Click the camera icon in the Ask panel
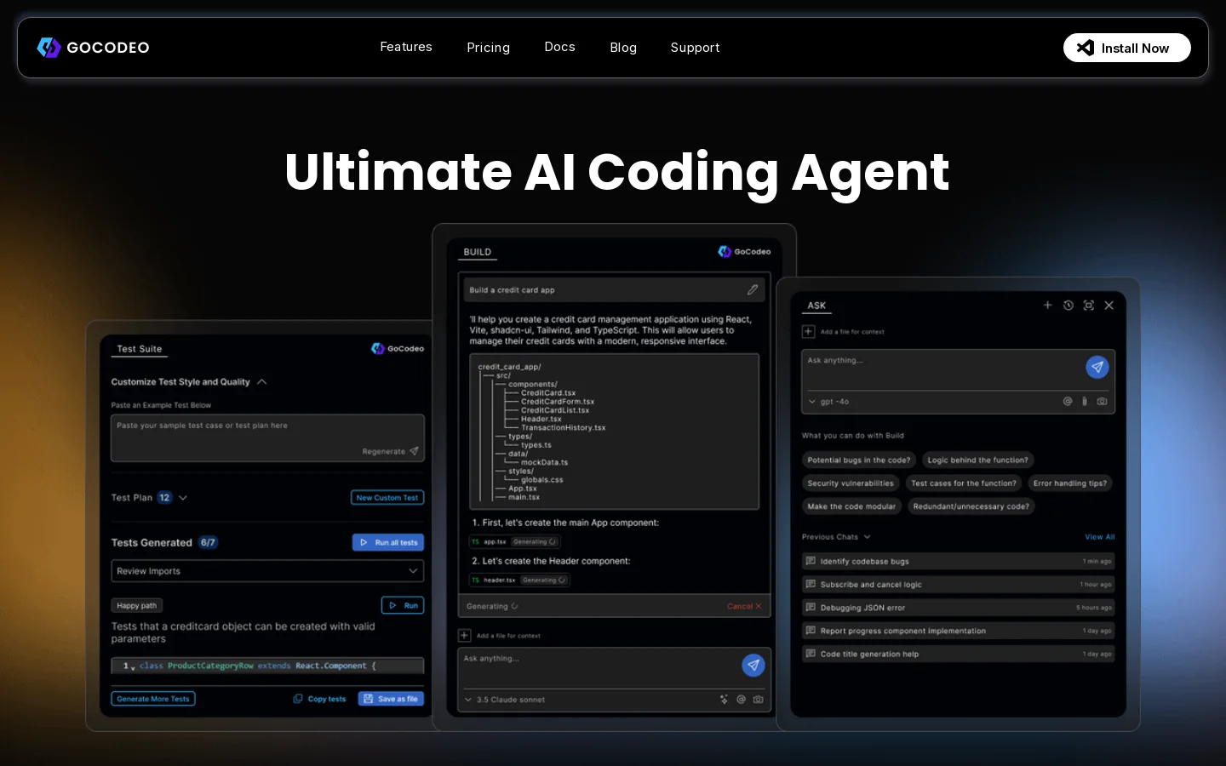 click(1102, 401)
